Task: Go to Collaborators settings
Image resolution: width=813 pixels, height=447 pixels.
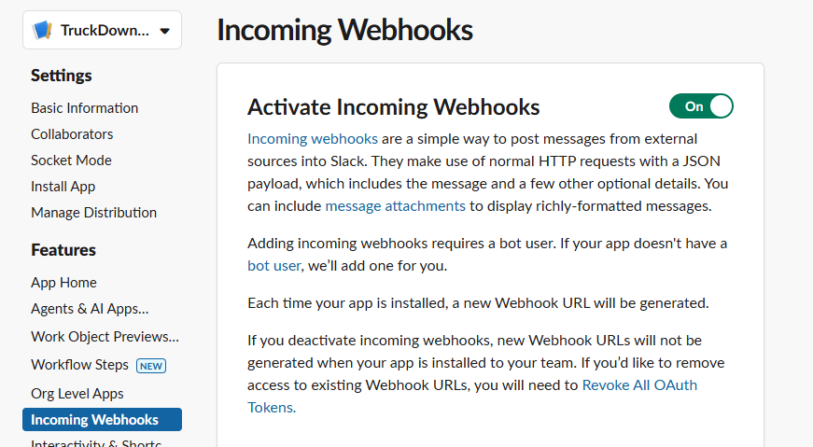Action: click(x=72, y=134)
